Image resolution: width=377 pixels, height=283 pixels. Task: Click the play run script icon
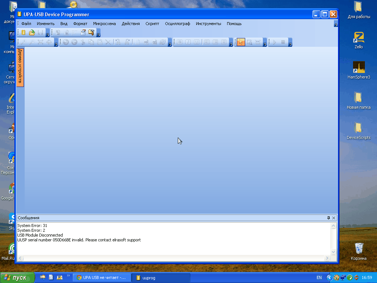point(275,42)
